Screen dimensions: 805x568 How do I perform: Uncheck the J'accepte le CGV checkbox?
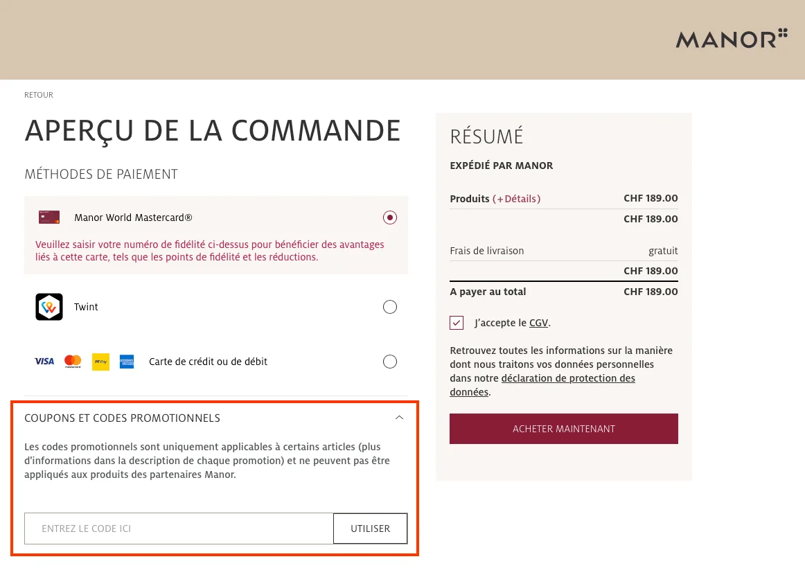pos(457,323)
